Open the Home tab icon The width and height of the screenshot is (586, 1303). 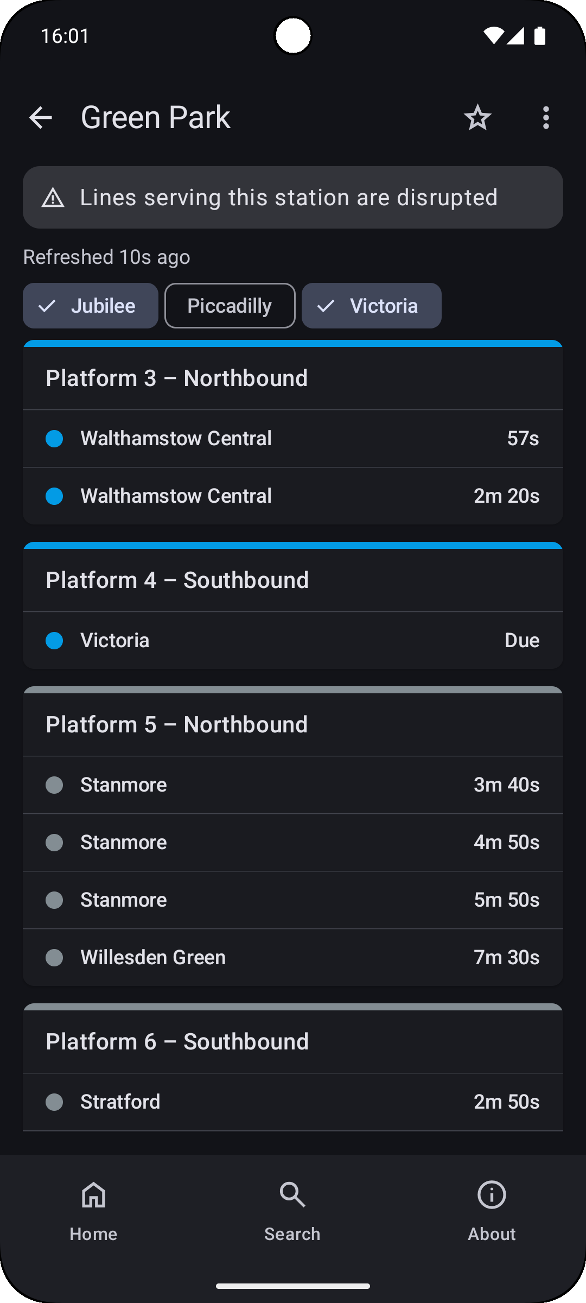93,1196
